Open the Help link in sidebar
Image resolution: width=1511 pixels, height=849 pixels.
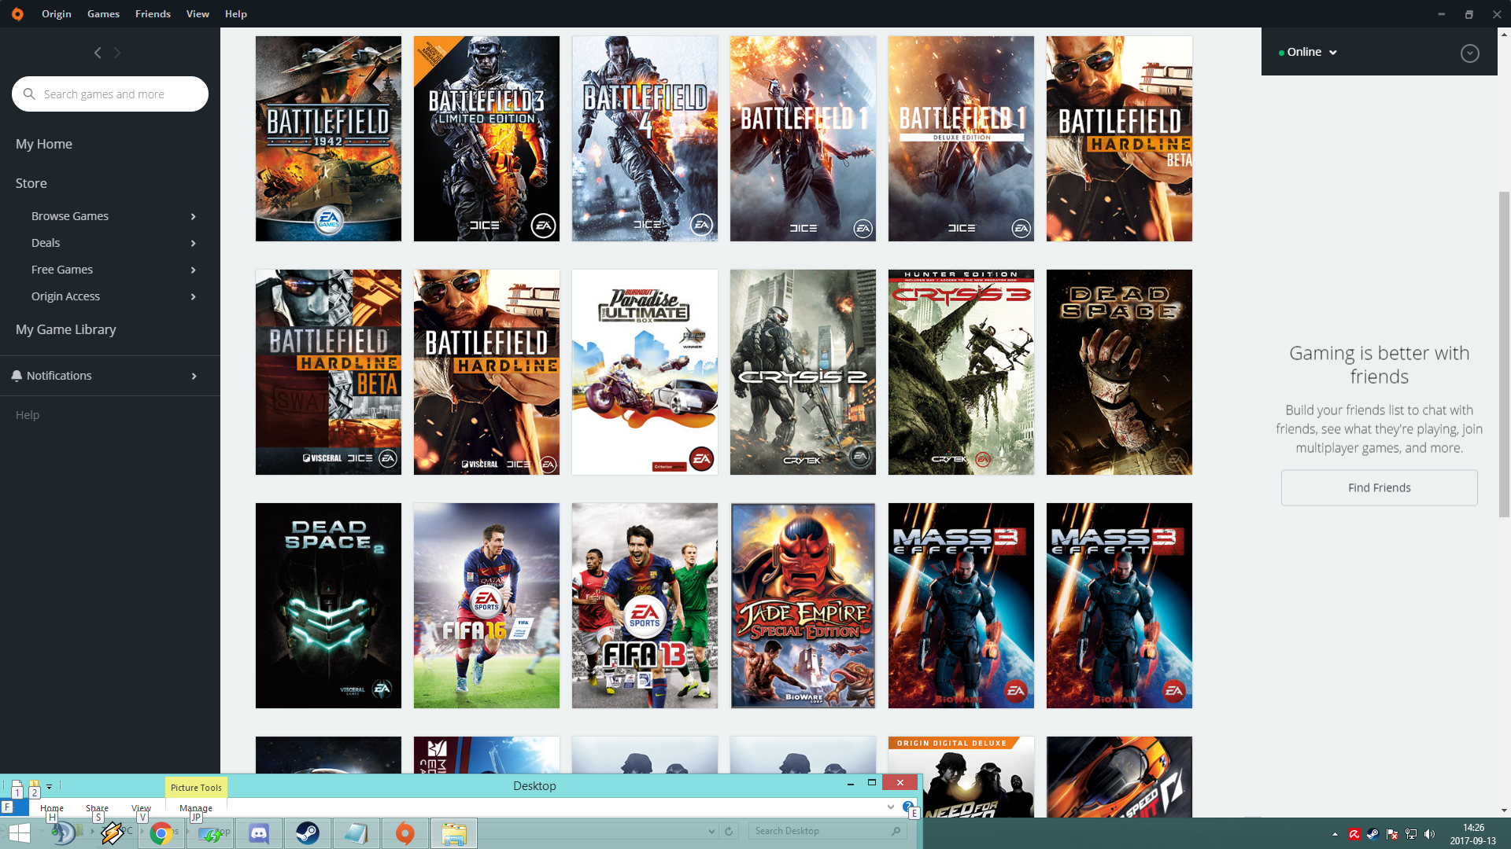pyautogui.click(x=28, y=414)
